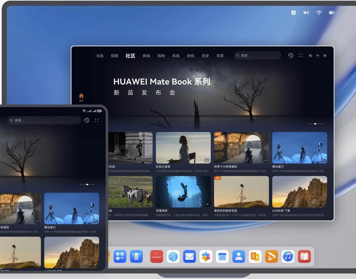Open the 深海诱惑 diver thumbnail
This screenshot has height=279, width=356.
pos(183,192)
